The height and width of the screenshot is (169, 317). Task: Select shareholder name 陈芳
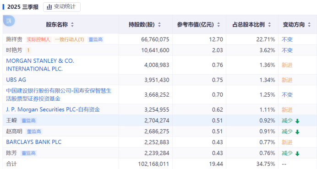(11, 153)
